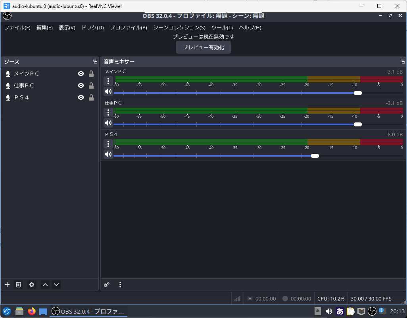The image size is (407, 318).
Task: Click streaming time status indicator
Action: click(261, 299)
